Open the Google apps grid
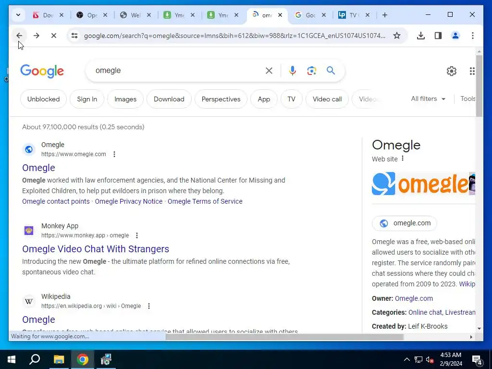Viewport: 492px width, 369px height. coord(472,71)
